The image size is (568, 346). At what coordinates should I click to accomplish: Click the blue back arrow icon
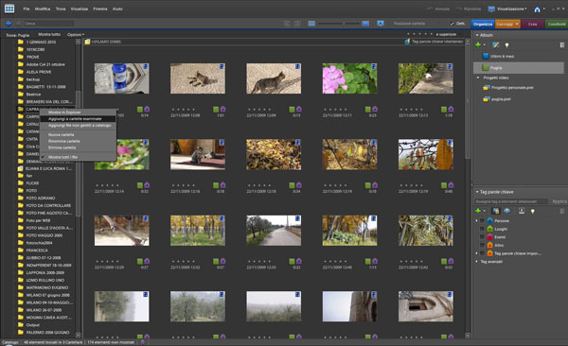(x=9, y=24)
